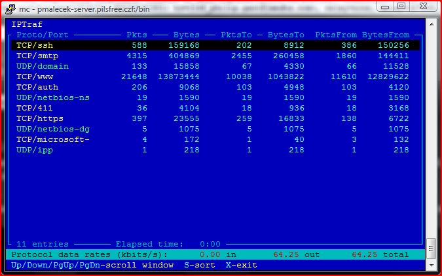Click the 21648 packets value for TCP/www
The height and width of the screenshot is (276, 442).
[134, 77]
